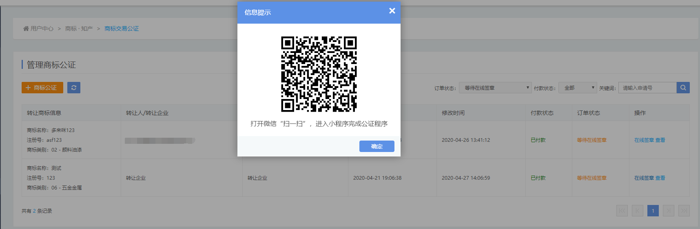Go to next page pagination icon
The height and width of the screenshot is (229, 700).
pos(669,211)
